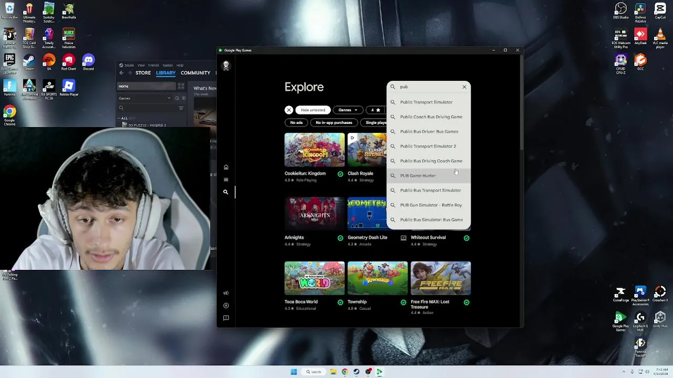Screen dimensions: 673x378
Task: Pick 'Public Transport Simulator 2' suggestion
Action: point(429,146)
